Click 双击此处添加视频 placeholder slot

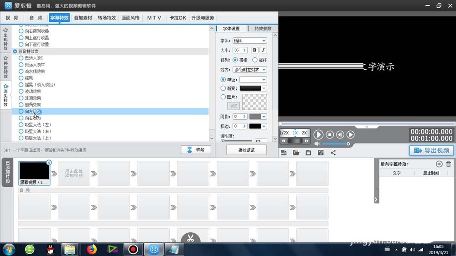(x=74, y=174)
